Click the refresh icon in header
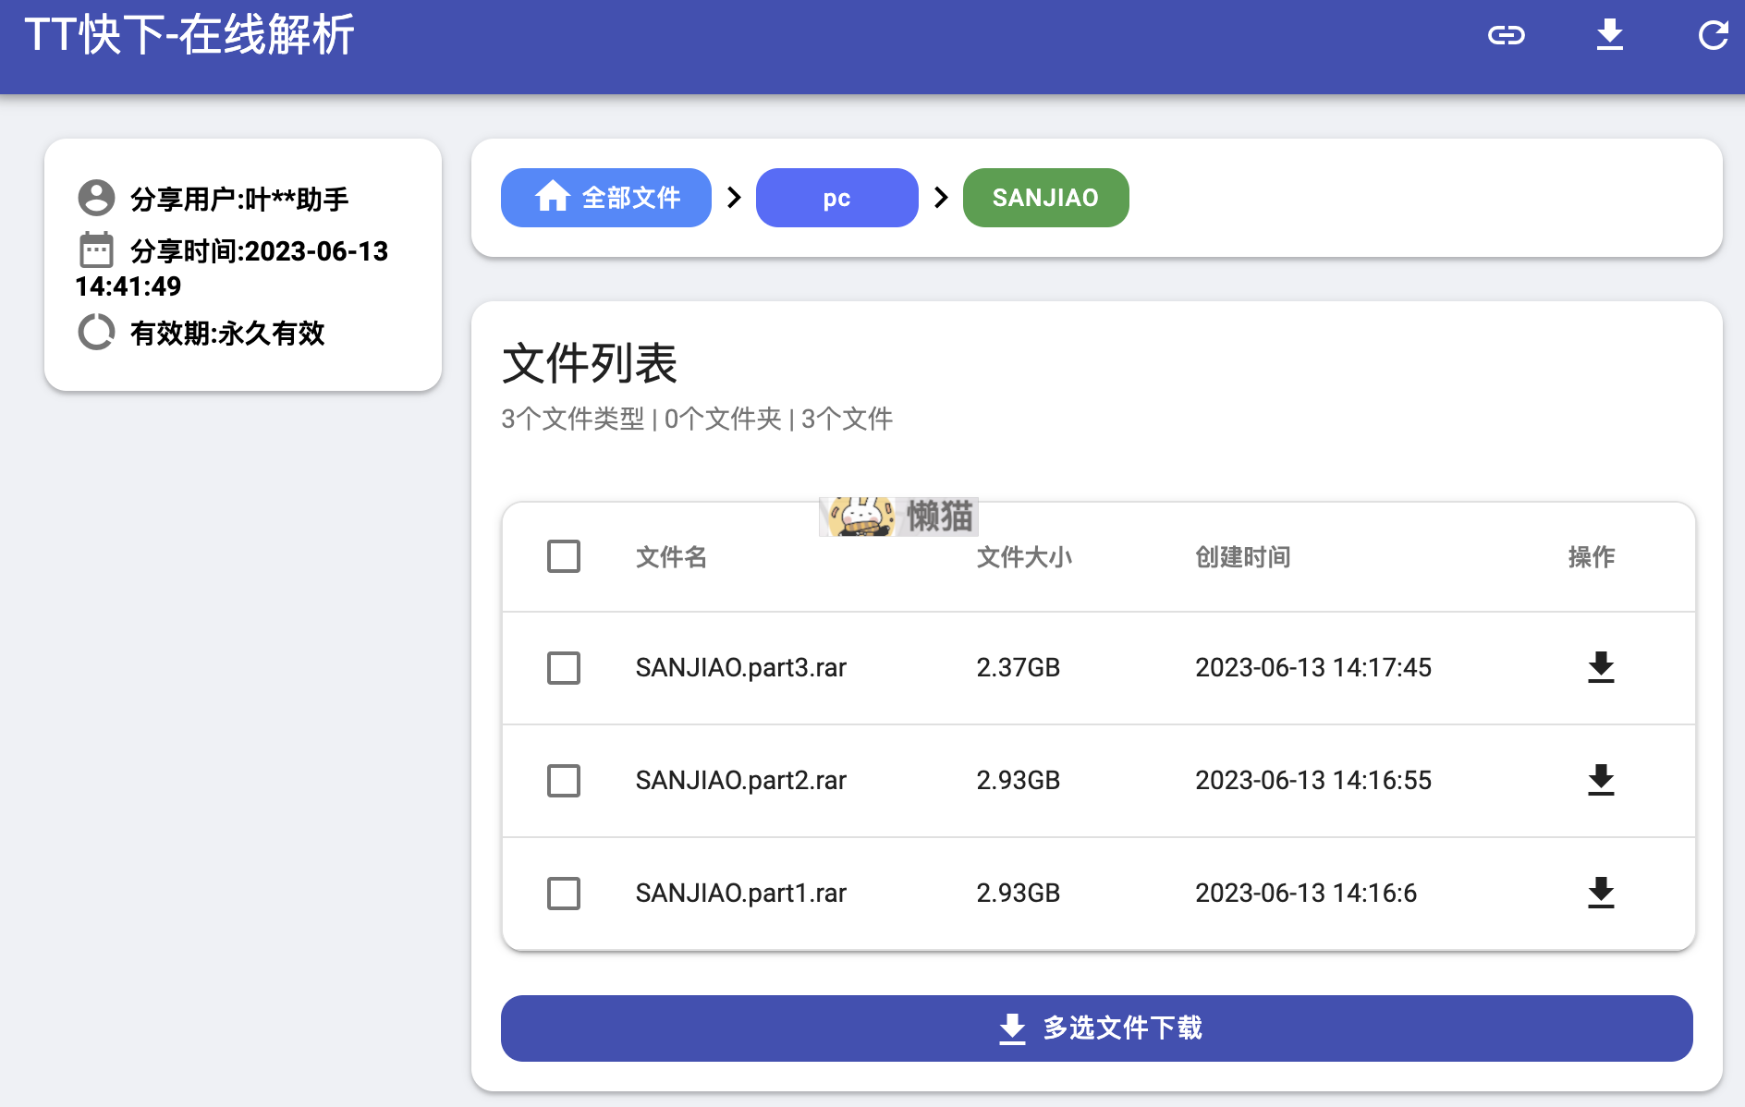Screen dimensions: 1745x1107 1713,36
